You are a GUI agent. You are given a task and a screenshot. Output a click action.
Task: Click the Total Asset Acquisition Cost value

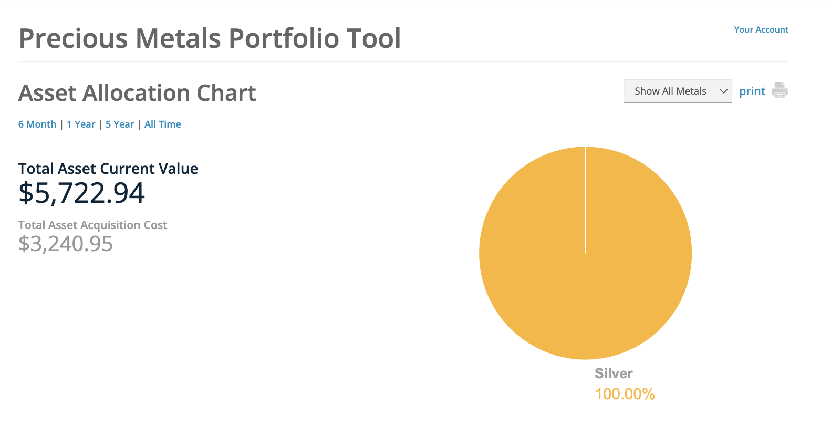[65, 243]
